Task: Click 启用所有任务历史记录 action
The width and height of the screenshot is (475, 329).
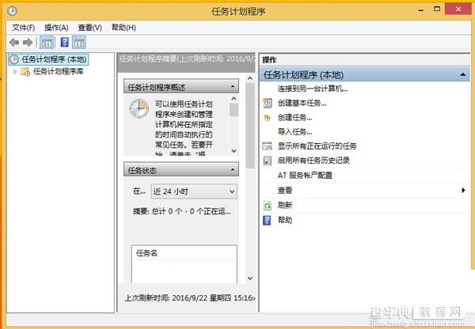Action: pos(313,161)
